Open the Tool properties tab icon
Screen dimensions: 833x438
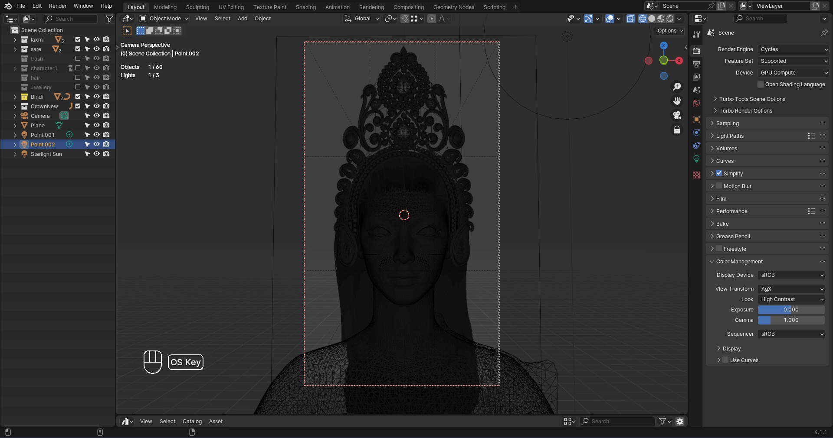(x=696, y=35)
